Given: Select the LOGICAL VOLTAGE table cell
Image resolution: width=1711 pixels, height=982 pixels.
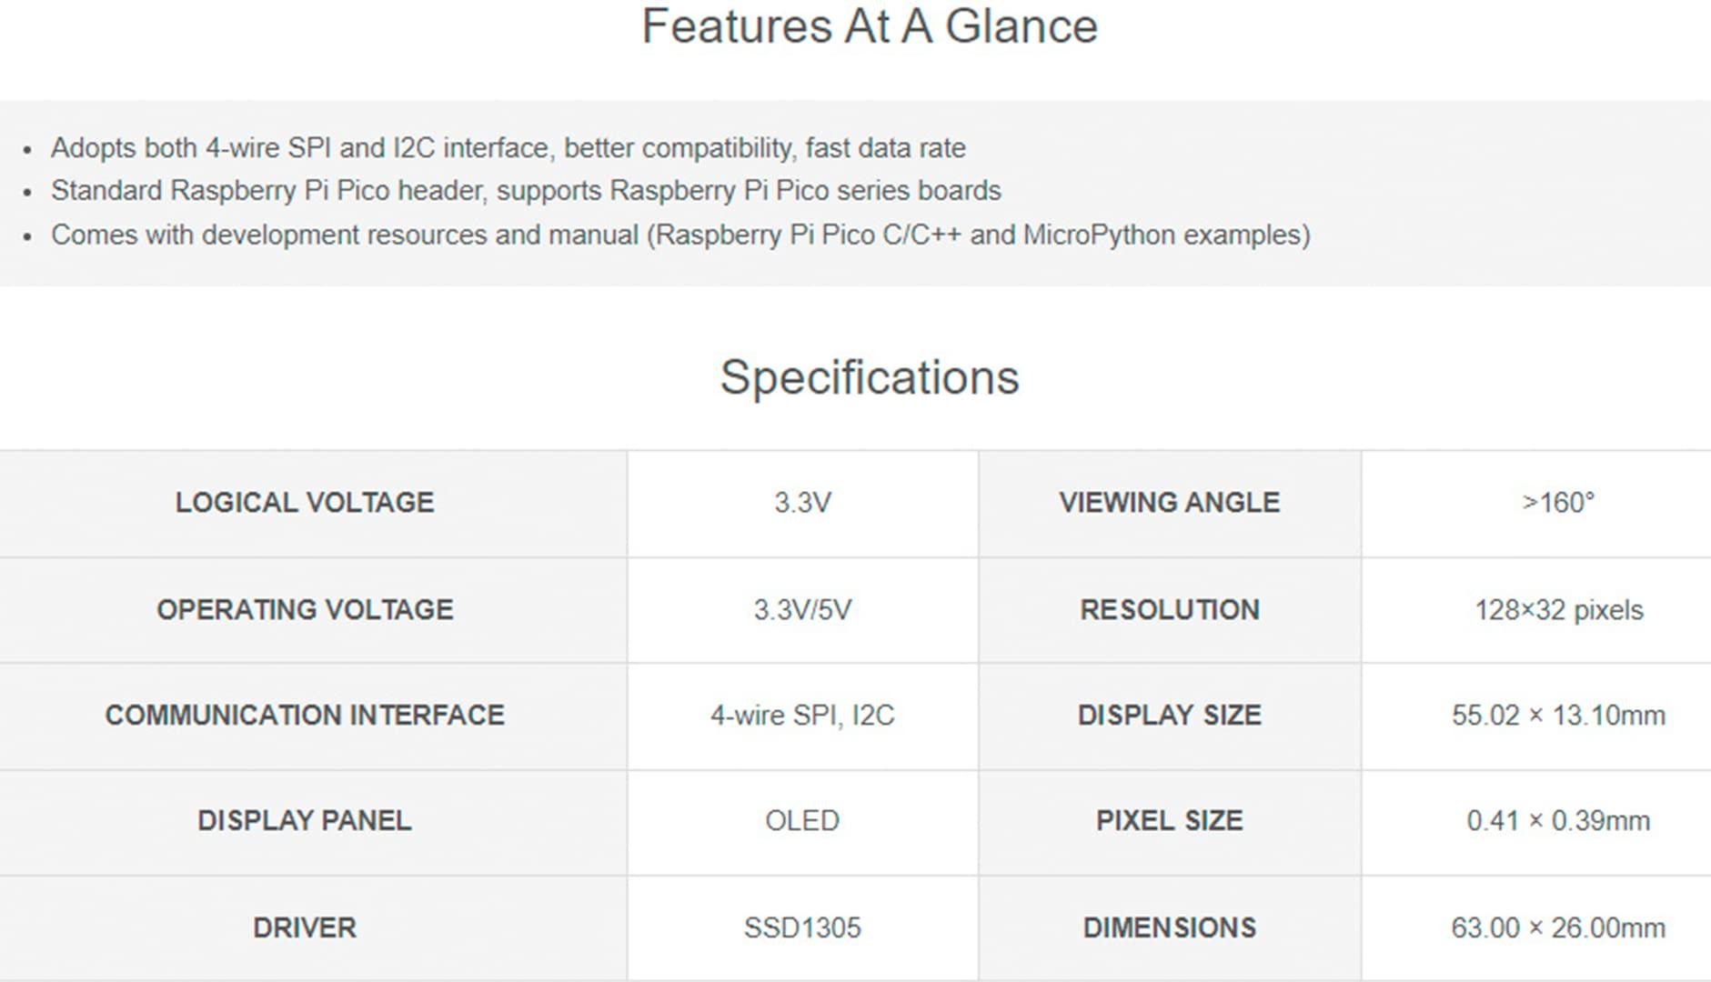Looking at the screenshot, I should coord(305,503).
